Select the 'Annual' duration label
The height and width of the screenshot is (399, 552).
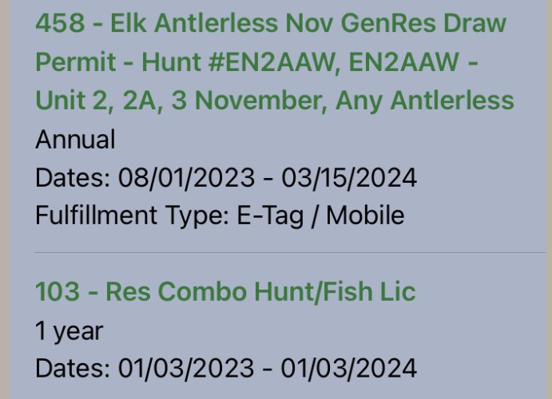(x=75, y=139)
